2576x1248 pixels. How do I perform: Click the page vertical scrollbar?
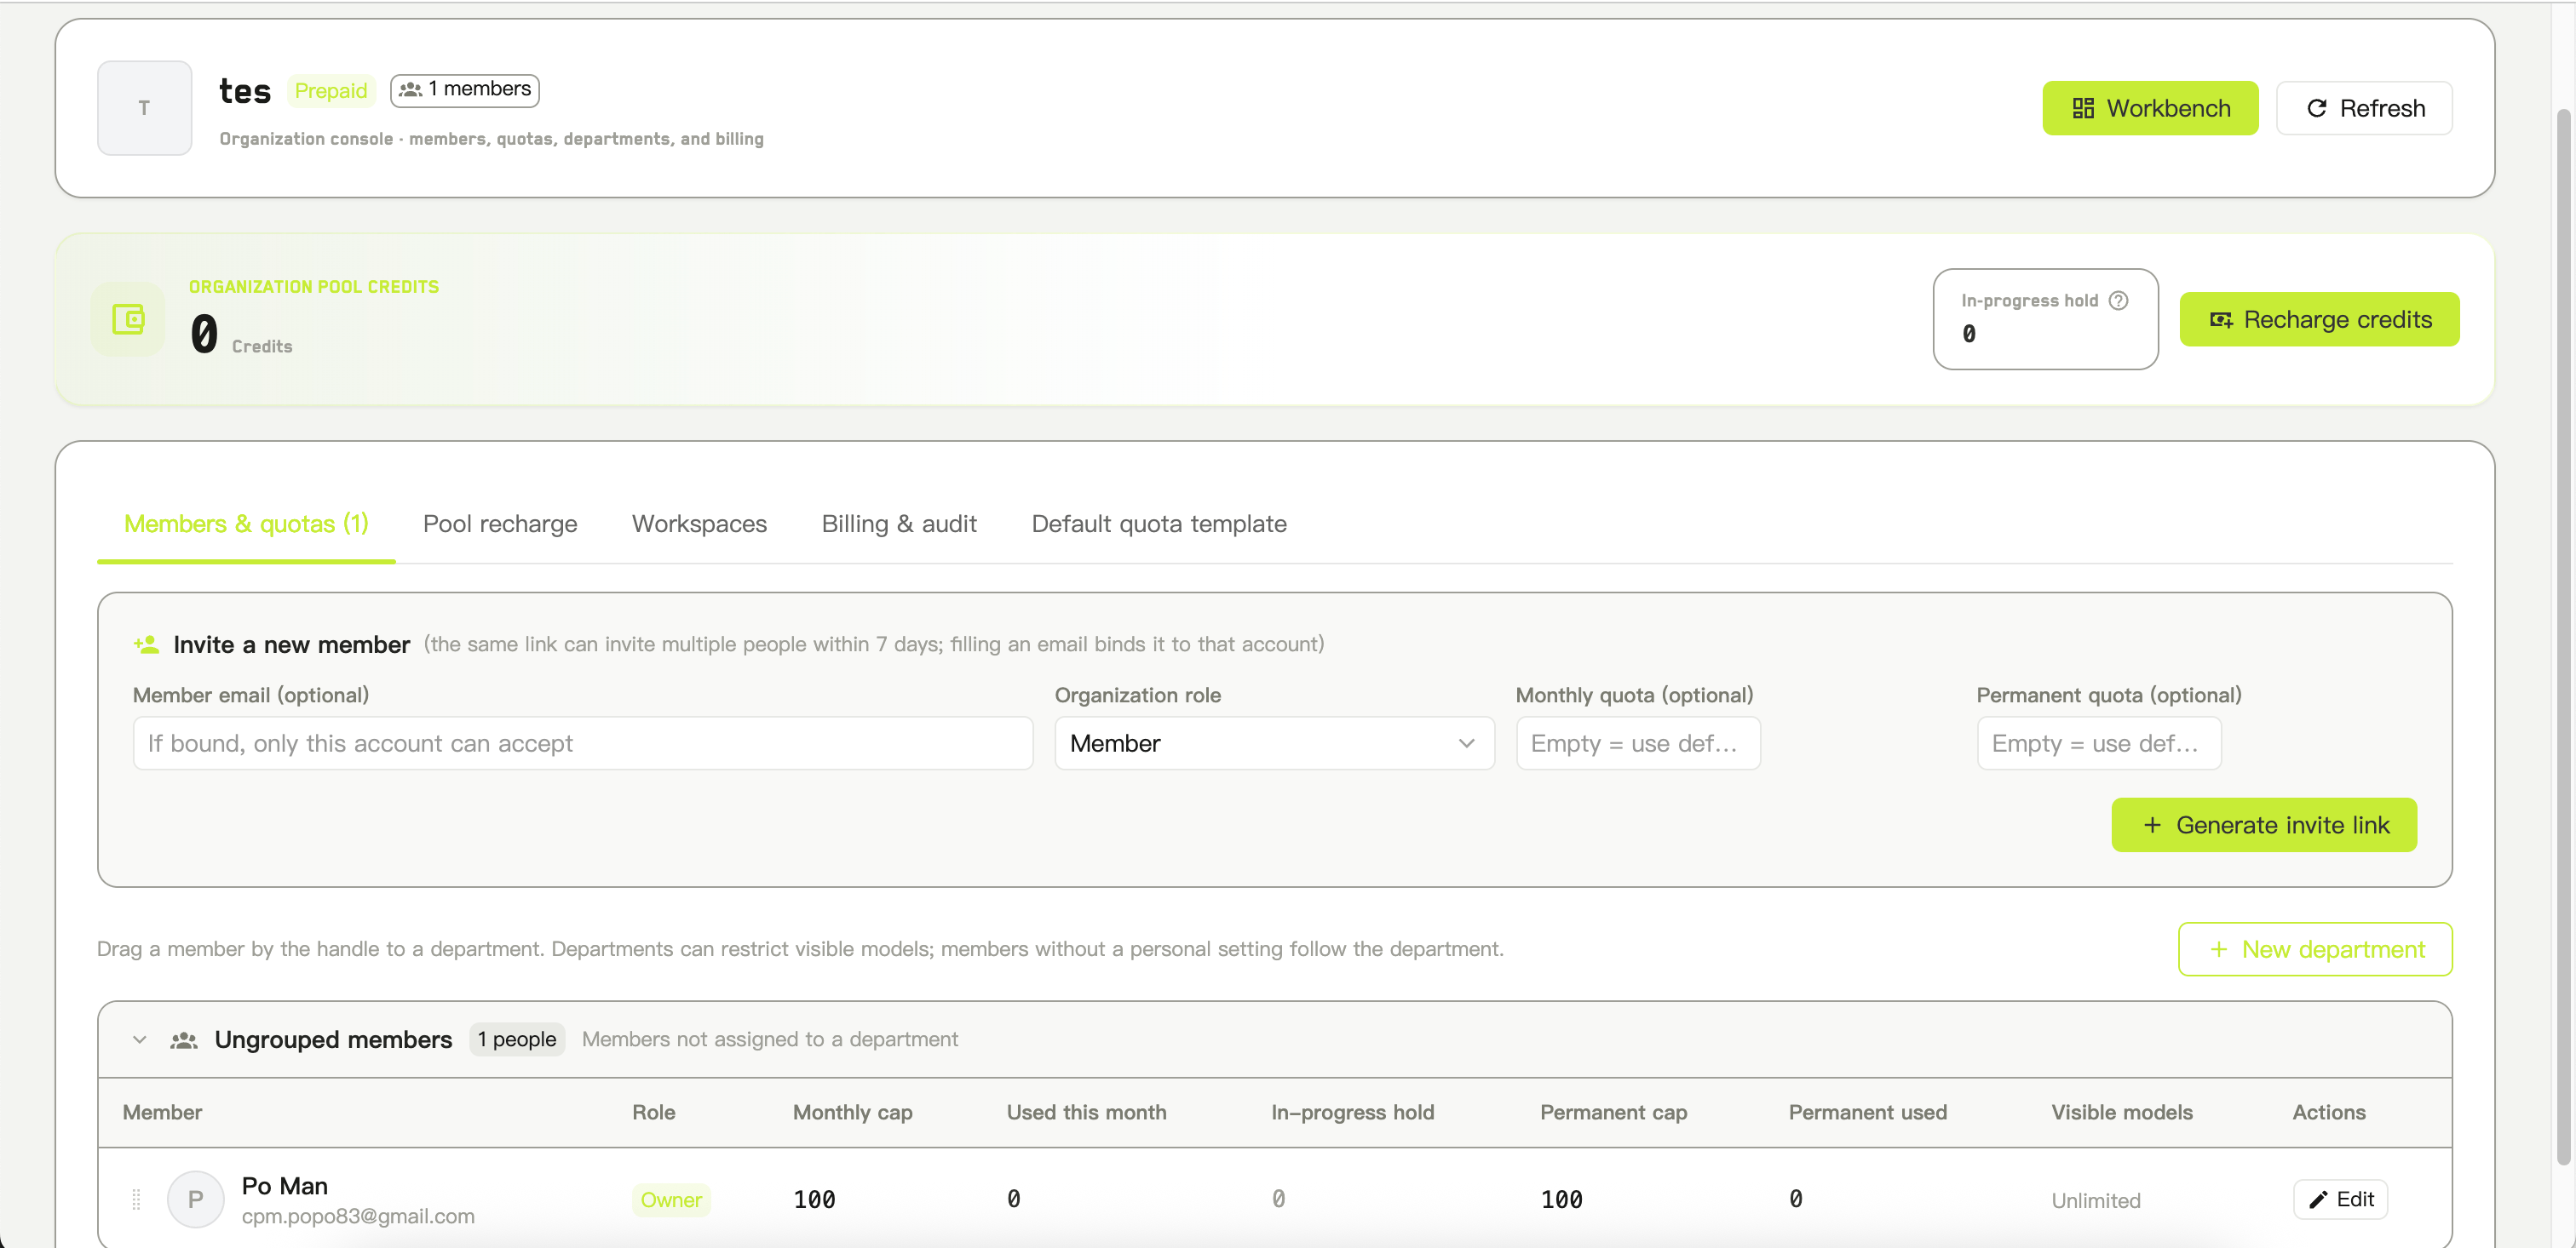point(2562,635)
